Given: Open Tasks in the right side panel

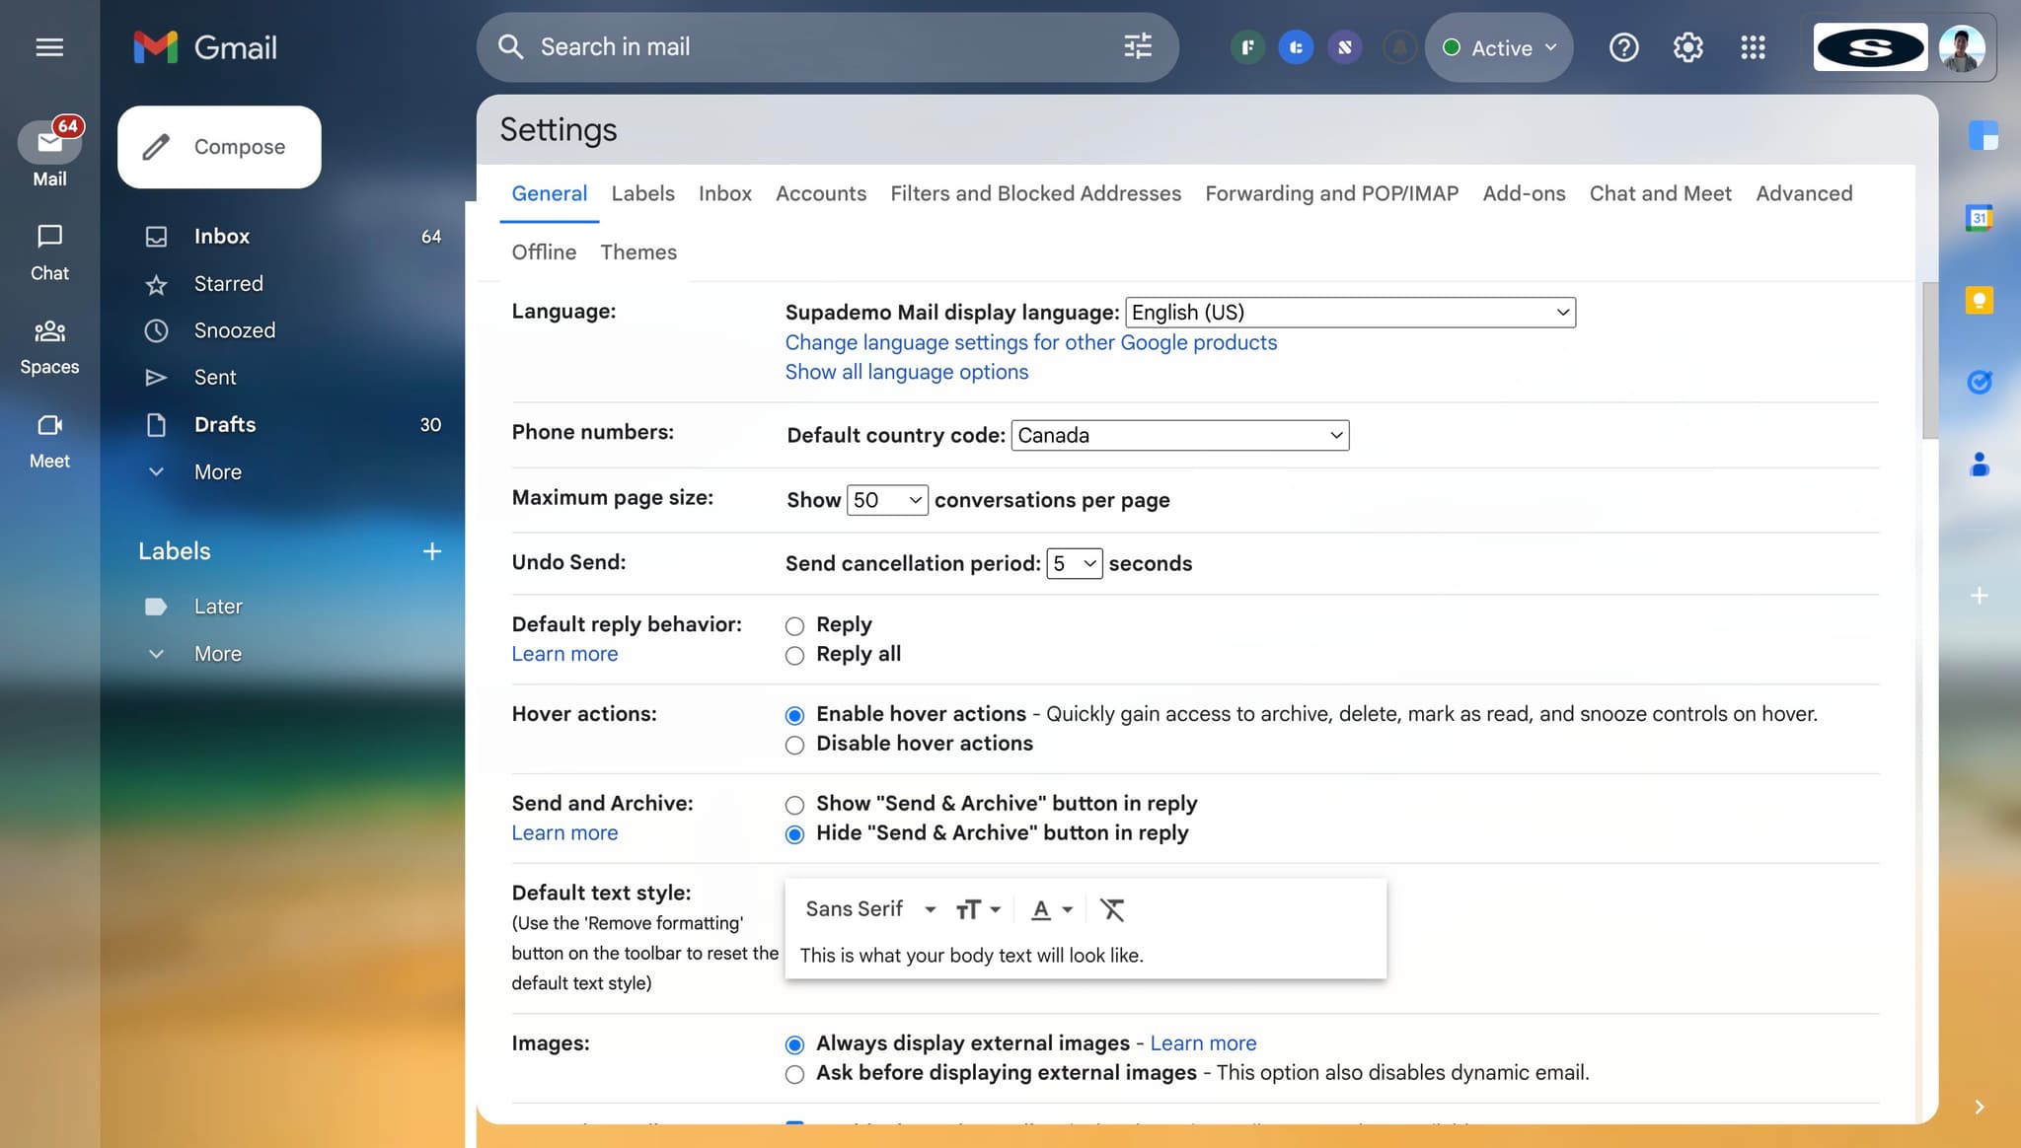Looking at the screenshot, I should coord(1982,382).
